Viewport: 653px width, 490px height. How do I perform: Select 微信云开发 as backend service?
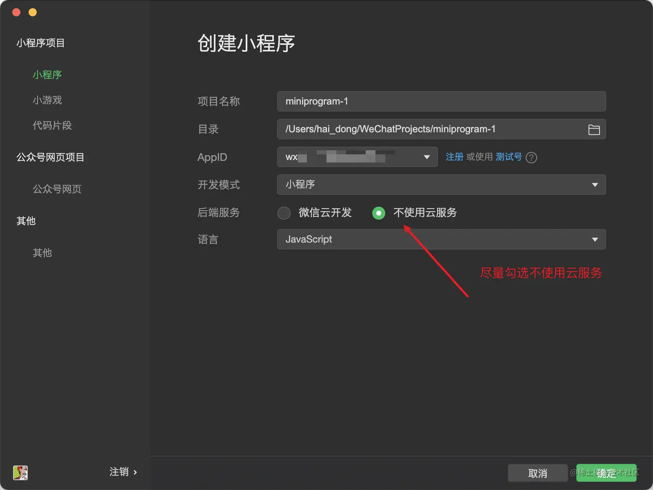(x=284, y=213)
